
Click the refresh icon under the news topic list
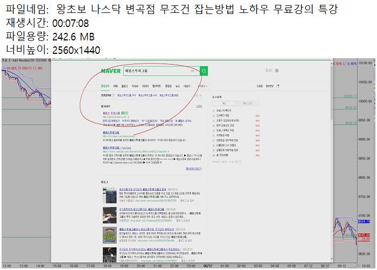[240, 162]
